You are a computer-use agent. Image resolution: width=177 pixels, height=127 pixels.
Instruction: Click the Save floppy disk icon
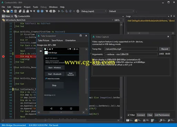[12, 11]
